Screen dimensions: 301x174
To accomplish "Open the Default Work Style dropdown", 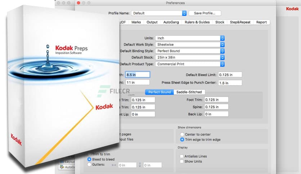I will (190, 45).
